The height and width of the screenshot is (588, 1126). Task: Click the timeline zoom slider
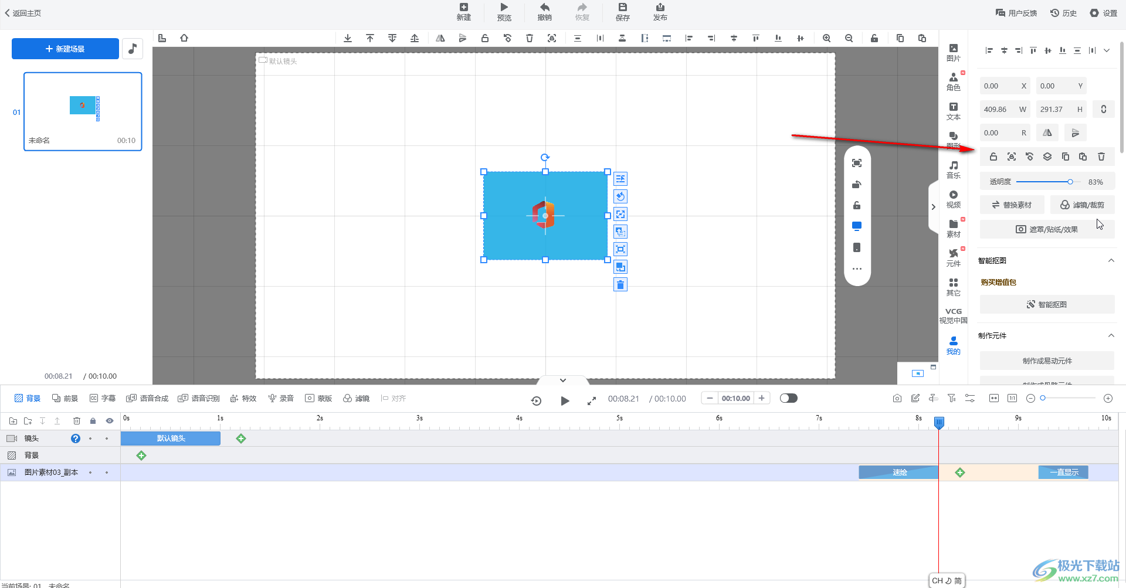click(1068, 398)
